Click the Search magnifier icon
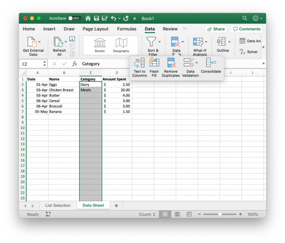This screenshot has width=285, height=243. [245, 18]
